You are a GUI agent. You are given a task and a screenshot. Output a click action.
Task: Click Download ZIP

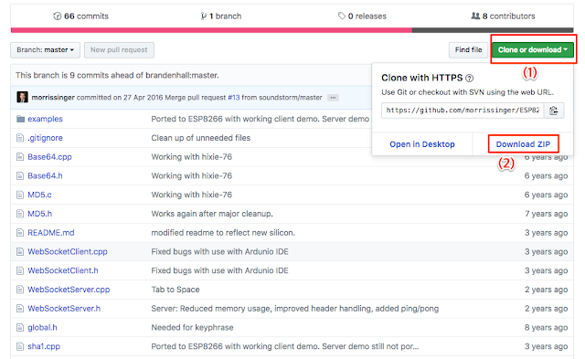coord(523,144)
